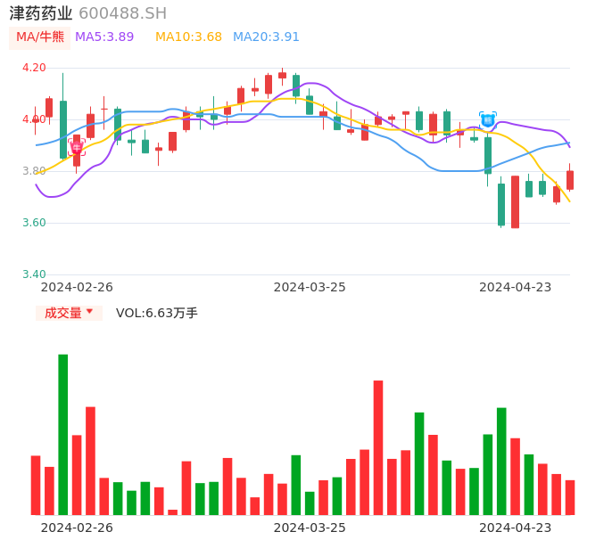612x540 pixels.
Task: Click the 津药药业 stock name
Action: (40, 13)
